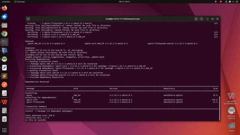Click the 'Complete!' line
240x135 pixels.
tap(30, 48)
